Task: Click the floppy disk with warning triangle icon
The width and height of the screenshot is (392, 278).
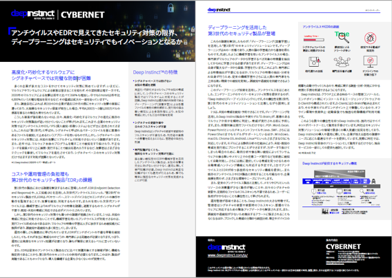Action: [x=314, y=61]
